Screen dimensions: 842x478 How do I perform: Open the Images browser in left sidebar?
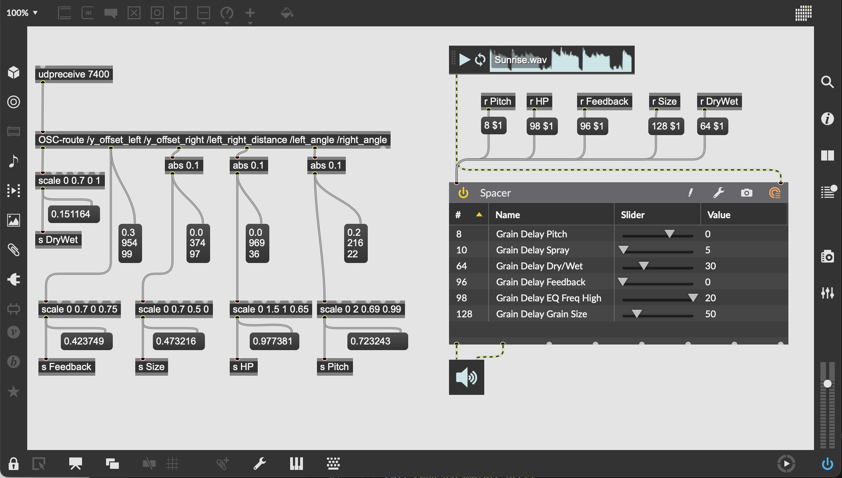(14, 220)
